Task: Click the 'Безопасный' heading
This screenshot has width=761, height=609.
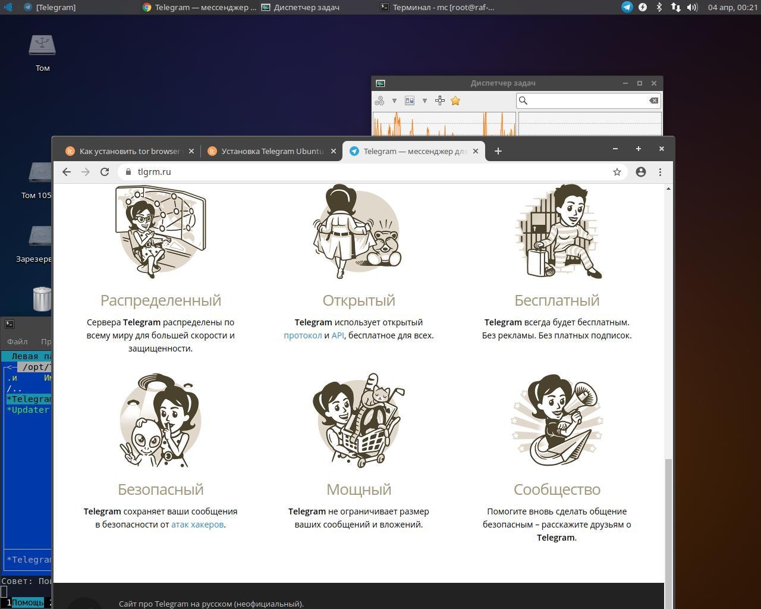Action: (x=161, y=489)
